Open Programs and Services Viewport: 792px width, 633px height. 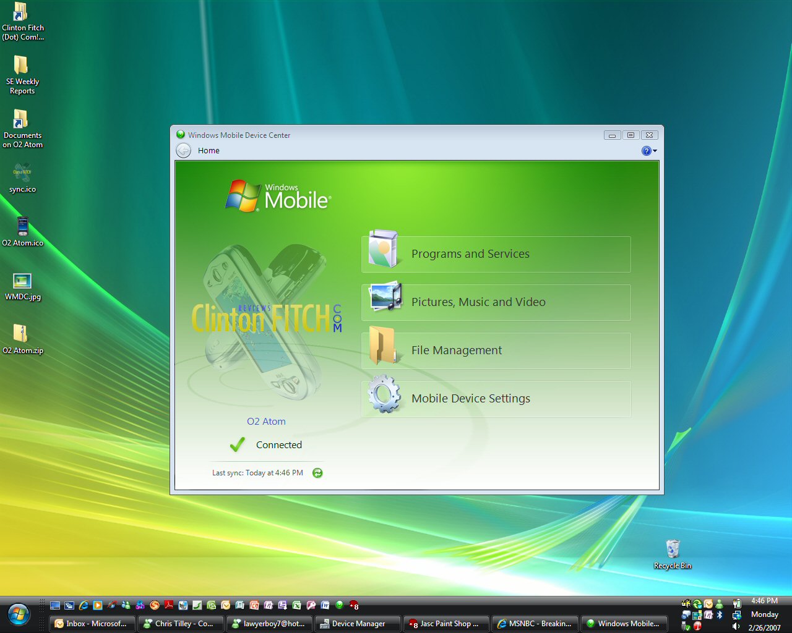click(x=496, y=254)
